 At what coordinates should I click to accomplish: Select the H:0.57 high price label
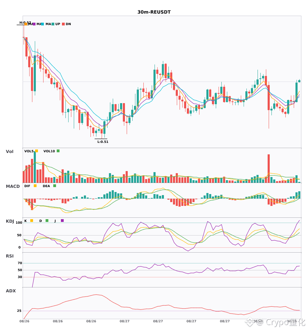(25, 22)
